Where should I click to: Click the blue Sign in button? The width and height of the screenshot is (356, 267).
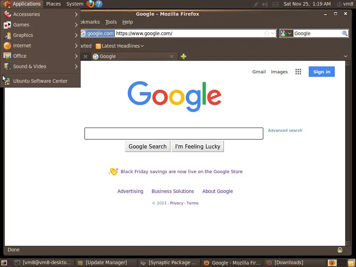tap(322, 72)
